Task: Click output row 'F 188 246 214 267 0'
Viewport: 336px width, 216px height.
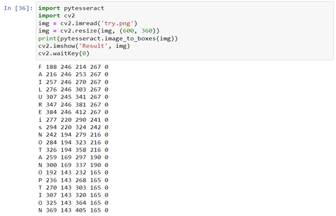Action: (74, 67)
